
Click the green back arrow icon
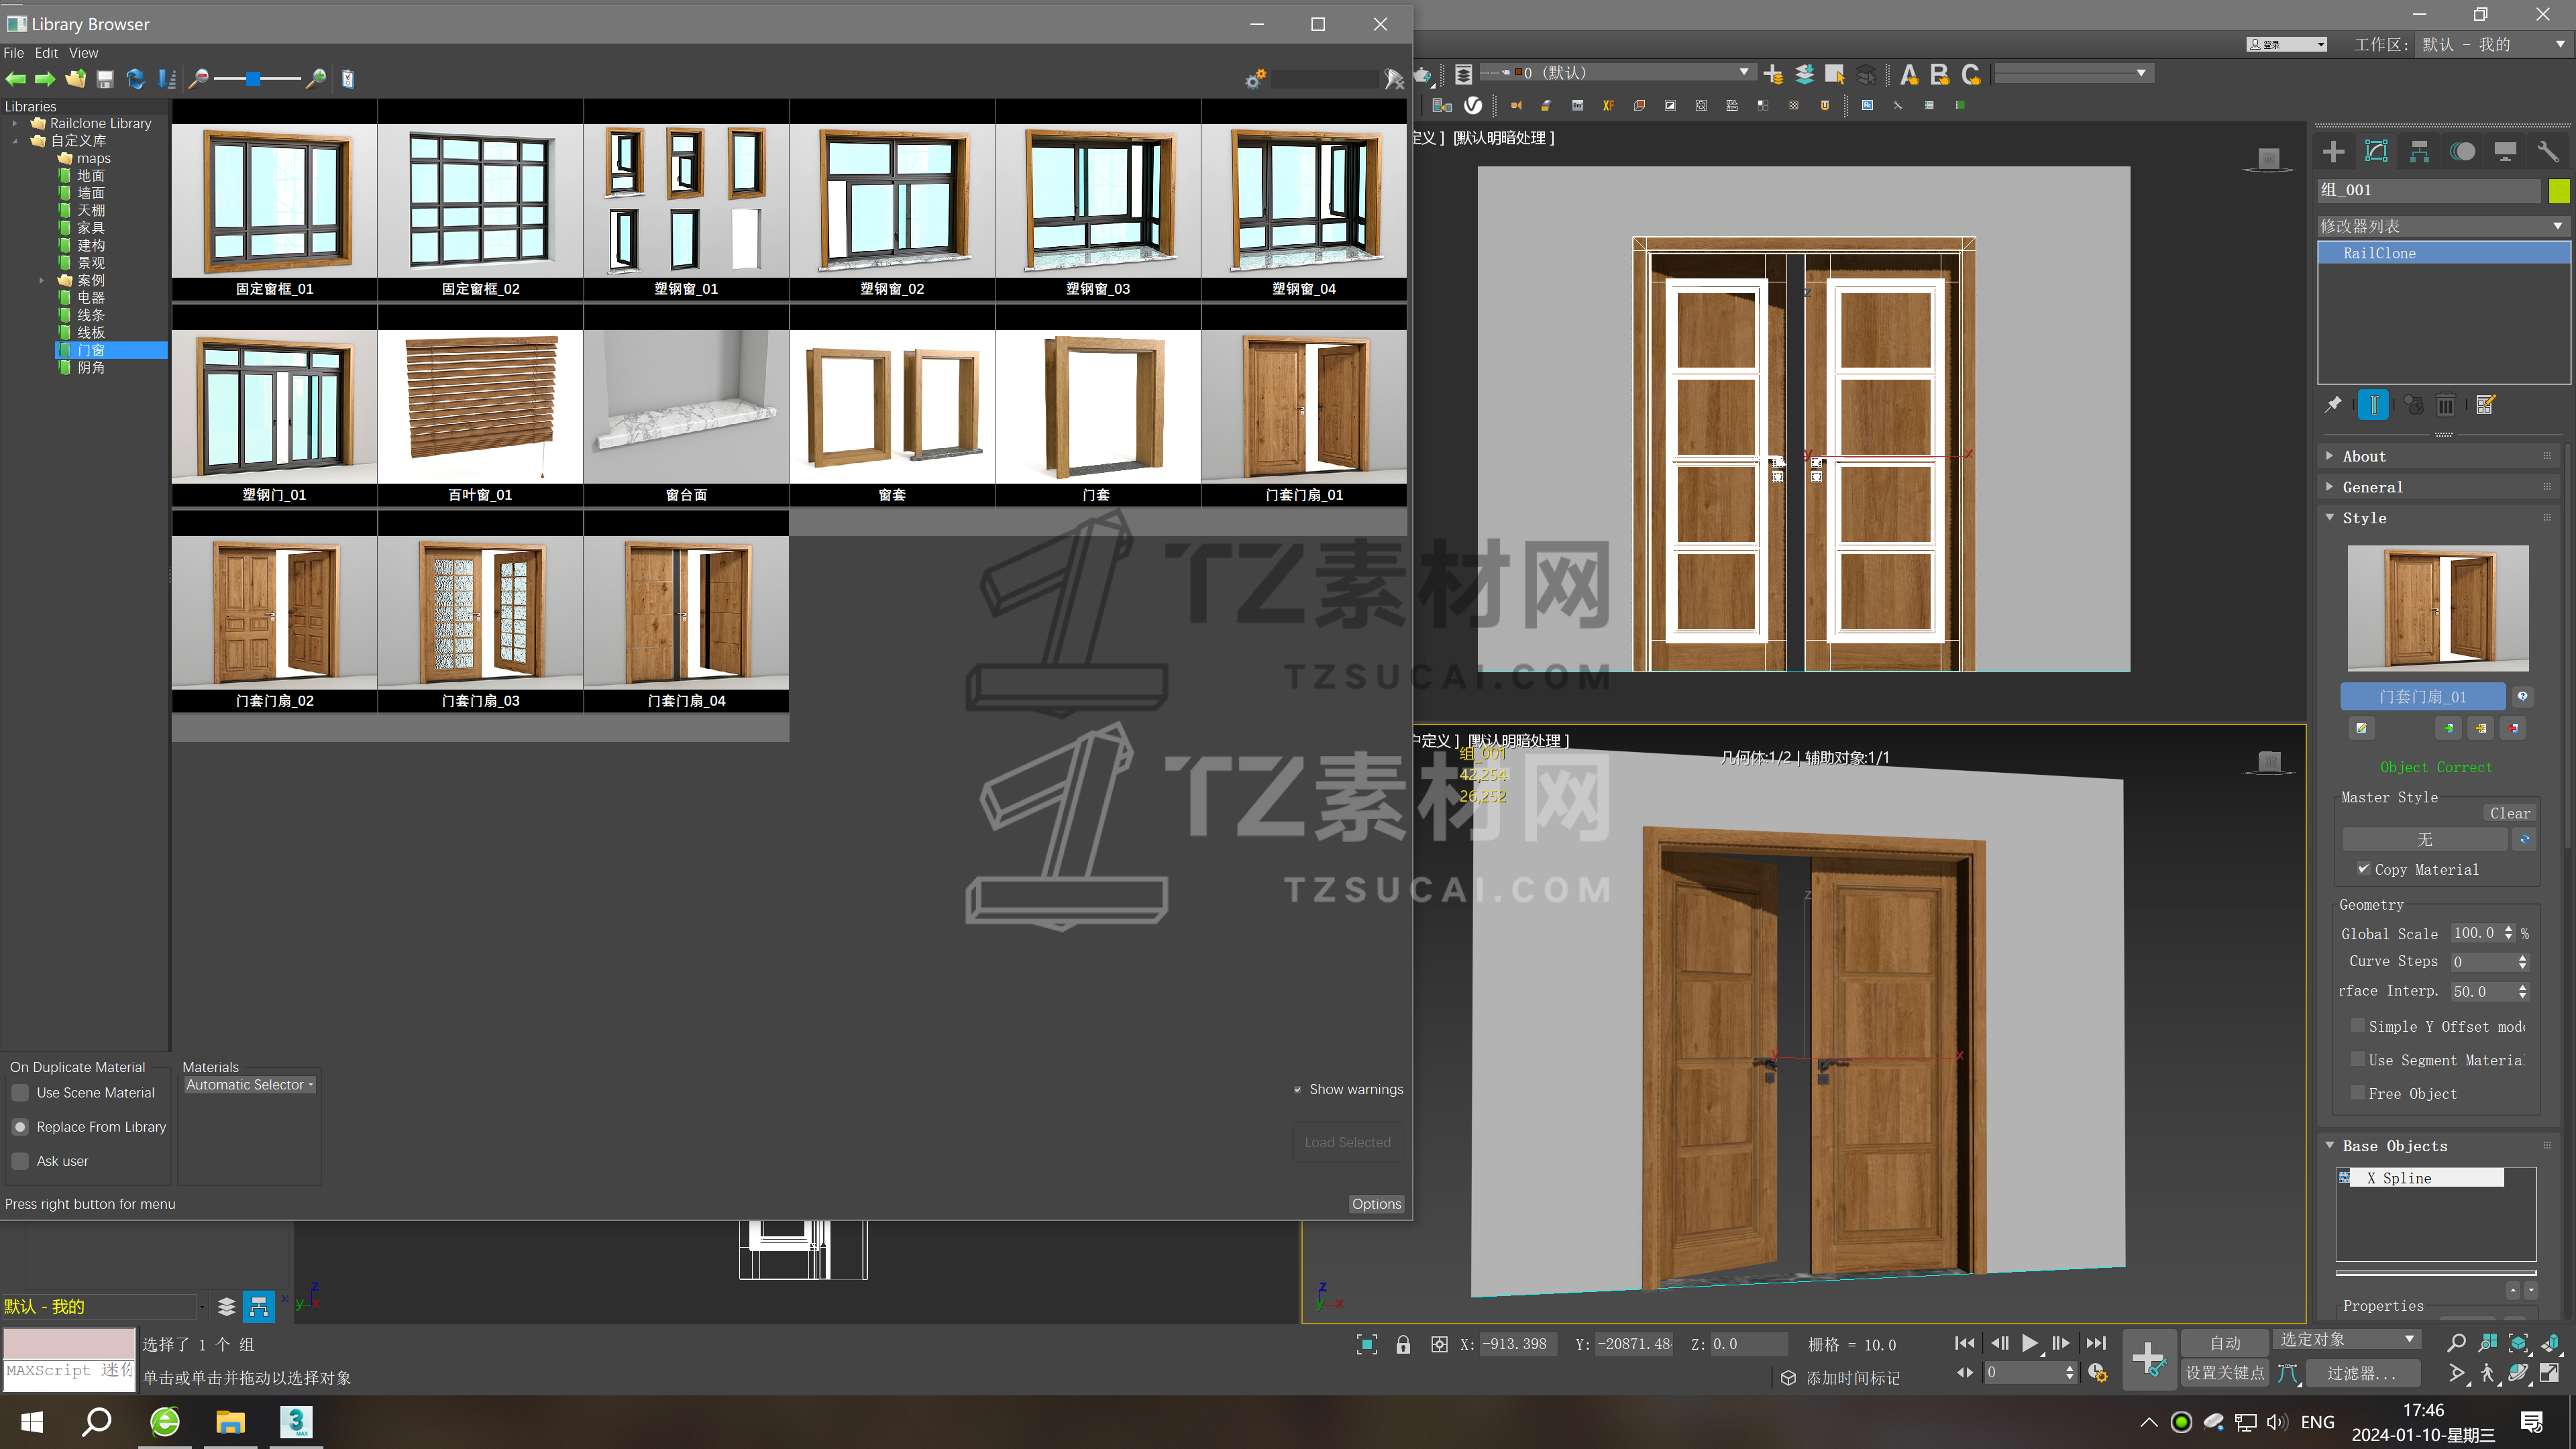(x=16, y=79)
